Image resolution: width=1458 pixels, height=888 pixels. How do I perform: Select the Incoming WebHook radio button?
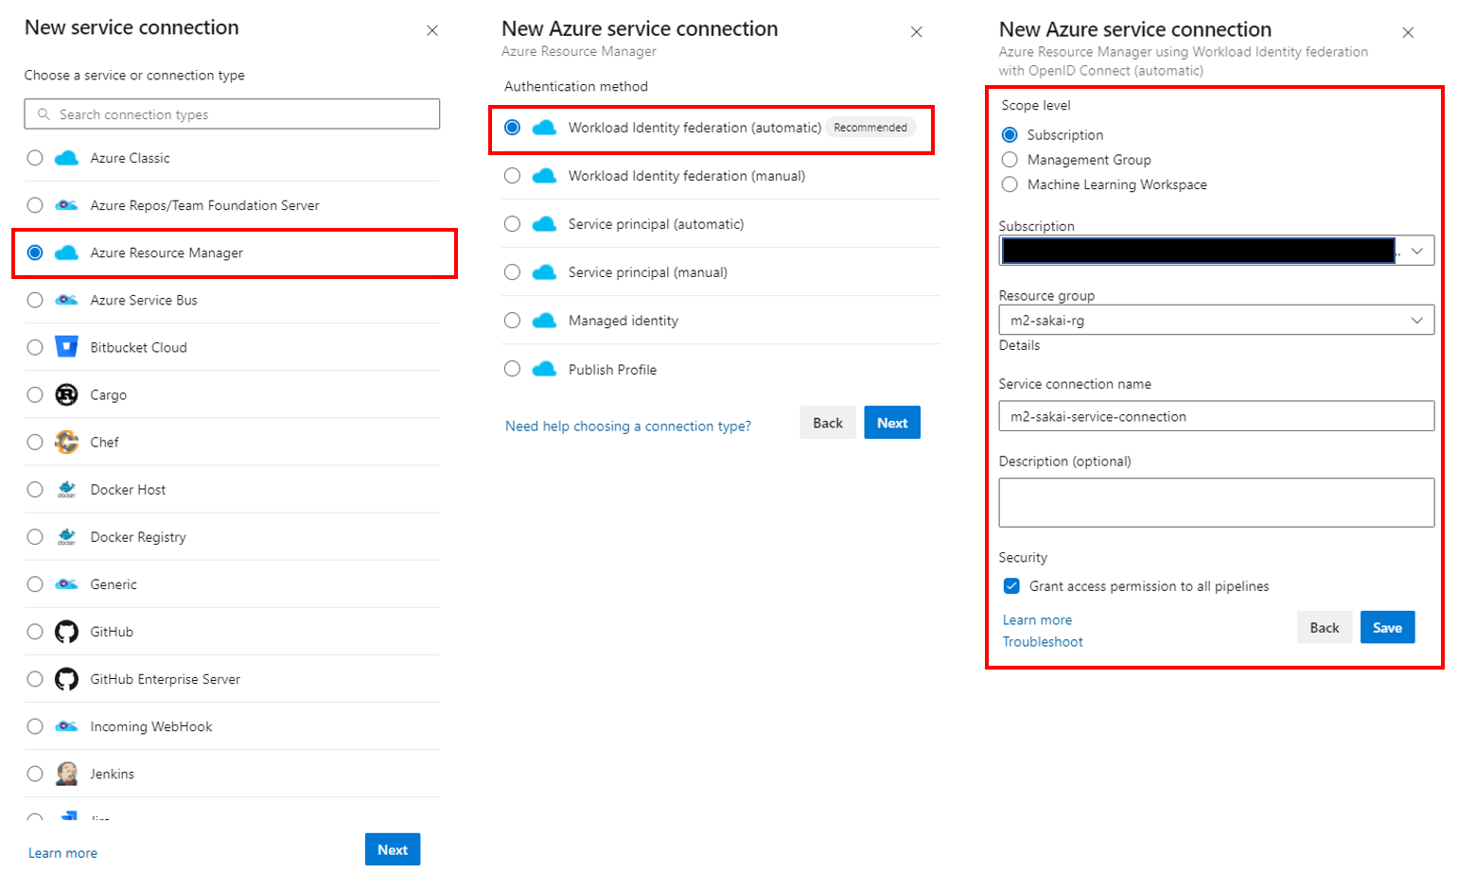[x=35, y=725]
